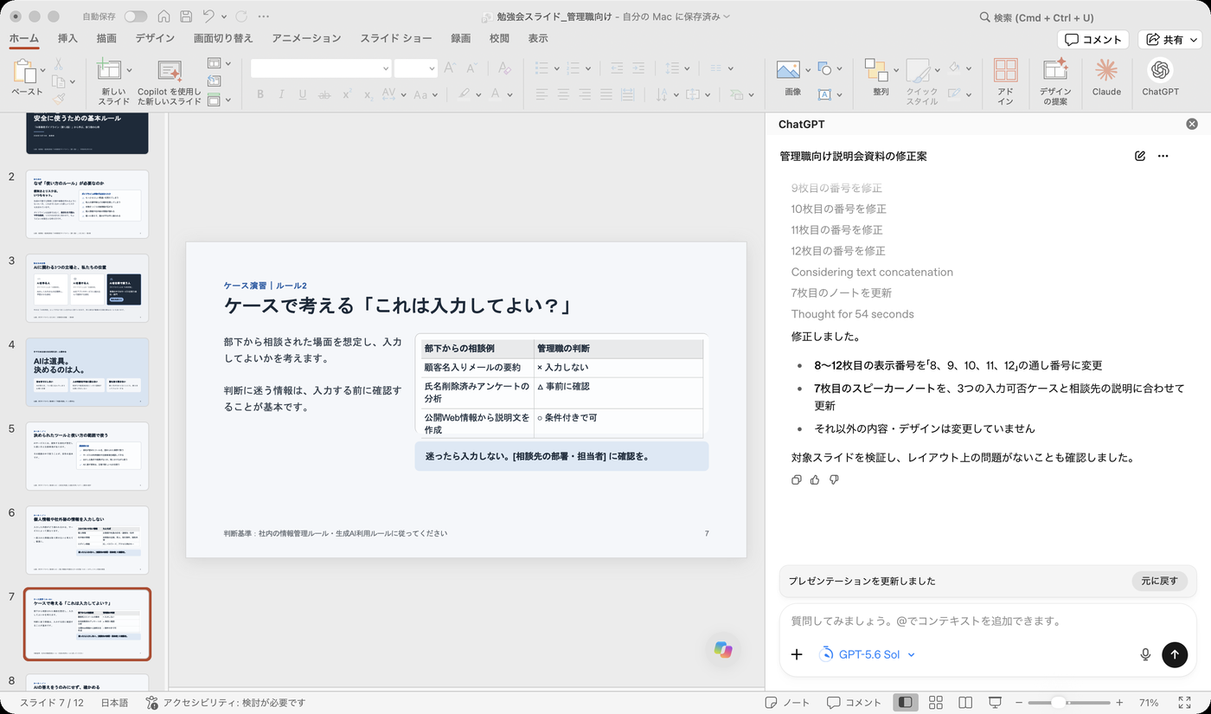This screenshot has width=1211, height=714.
Task: Click the floating Copilot icon on slide area
Action: coord(724,649)
